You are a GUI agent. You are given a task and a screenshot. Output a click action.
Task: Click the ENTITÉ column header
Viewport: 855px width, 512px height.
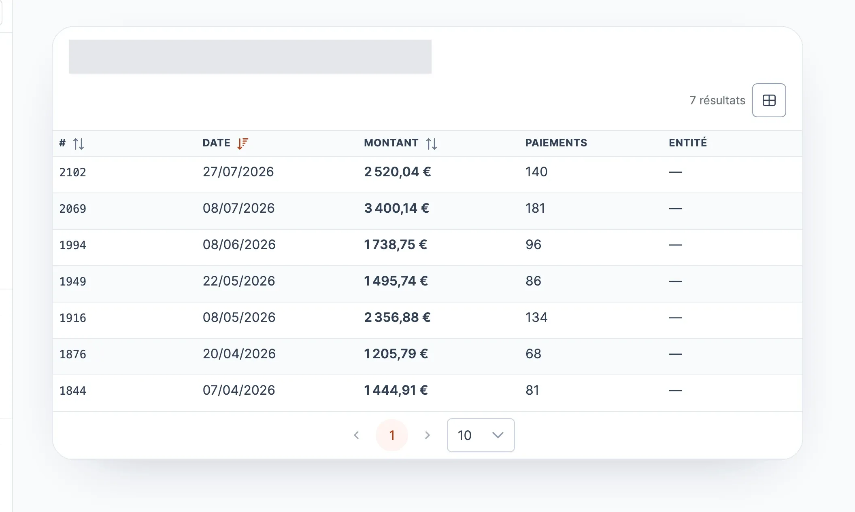[x=688, y=142]
